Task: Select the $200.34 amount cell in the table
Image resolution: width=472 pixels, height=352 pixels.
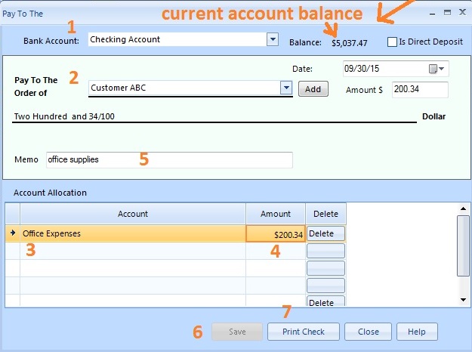Action: coord(276,234)
